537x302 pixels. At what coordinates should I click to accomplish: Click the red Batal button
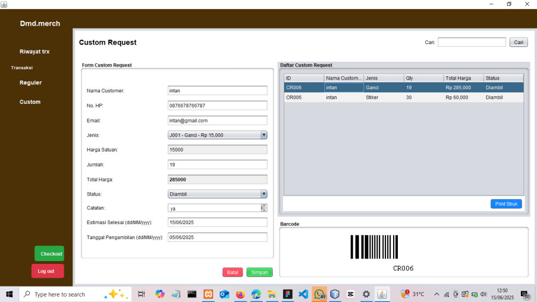click(233, 272)
